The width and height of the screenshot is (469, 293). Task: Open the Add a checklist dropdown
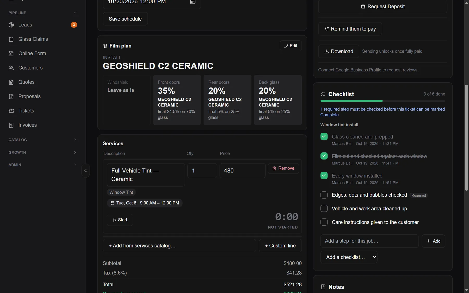point(349,257)
